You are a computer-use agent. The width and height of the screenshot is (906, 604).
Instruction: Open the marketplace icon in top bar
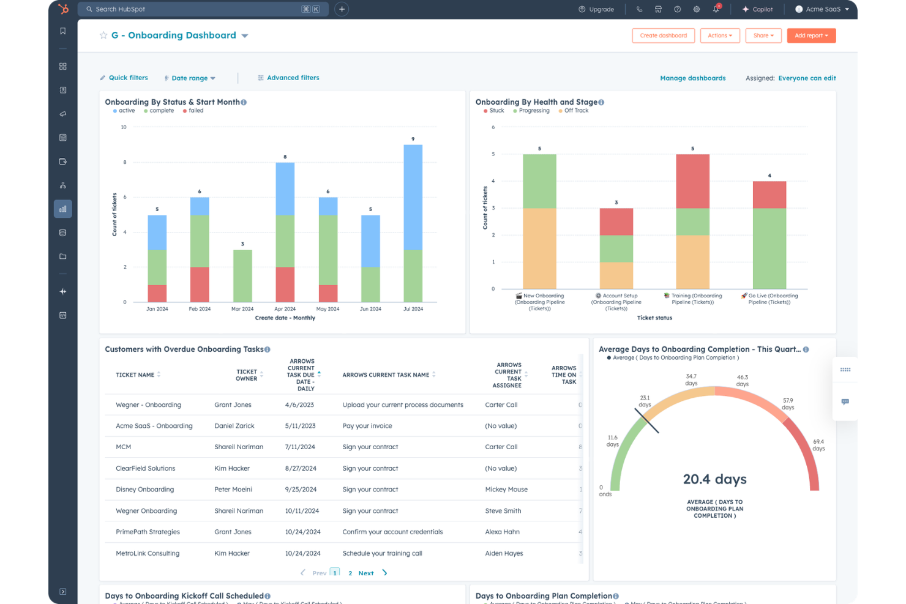click(658, 9)
